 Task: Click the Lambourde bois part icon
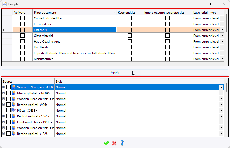point(14,122)
